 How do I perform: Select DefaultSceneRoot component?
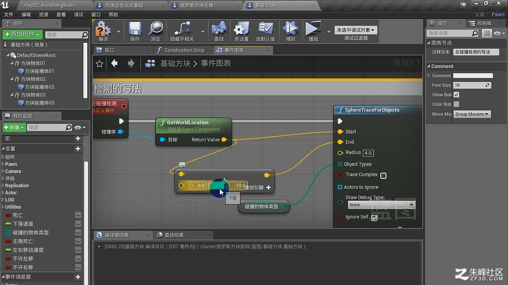tap(36, 55)
